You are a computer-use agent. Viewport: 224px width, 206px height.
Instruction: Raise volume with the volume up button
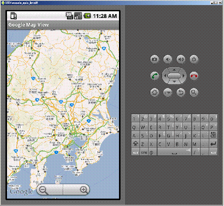click(x=181, y=59)
